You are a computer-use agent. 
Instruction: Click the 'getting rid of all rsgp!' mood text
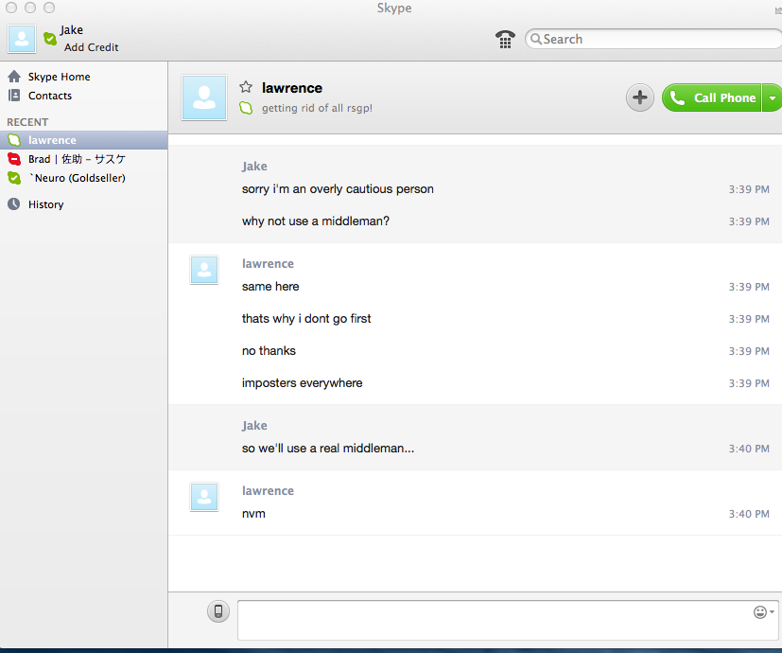[x=317, y=108]
